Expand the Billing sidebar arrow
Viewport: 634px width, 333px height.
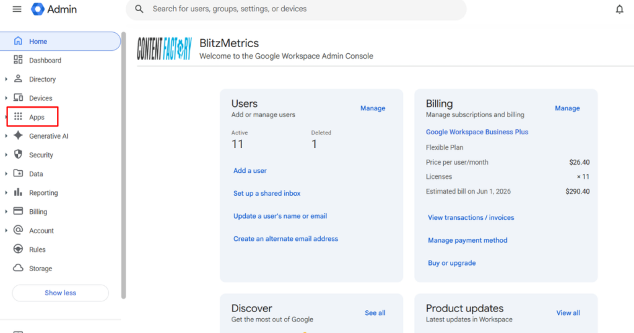6,212
